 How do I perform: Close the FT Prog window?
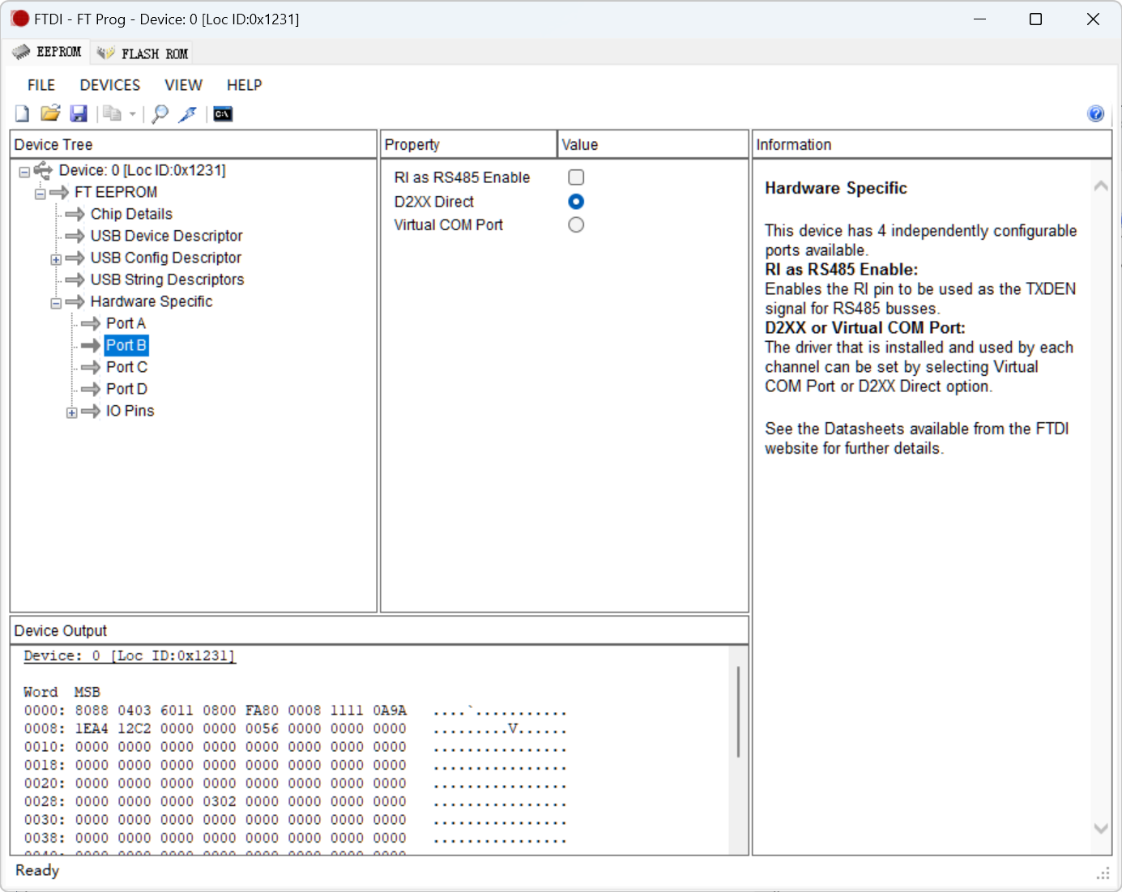(1093, 19)
